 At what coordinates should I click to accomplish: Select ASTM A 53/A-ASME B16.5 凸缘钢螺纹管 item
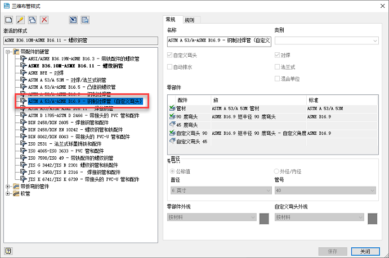(71, 87)
